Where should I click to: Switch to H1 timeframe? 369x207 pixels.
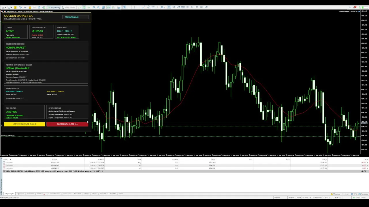(x=187, y=7)
